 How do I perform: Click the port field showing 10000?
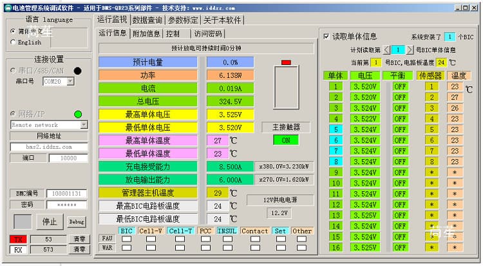[68, 158]
